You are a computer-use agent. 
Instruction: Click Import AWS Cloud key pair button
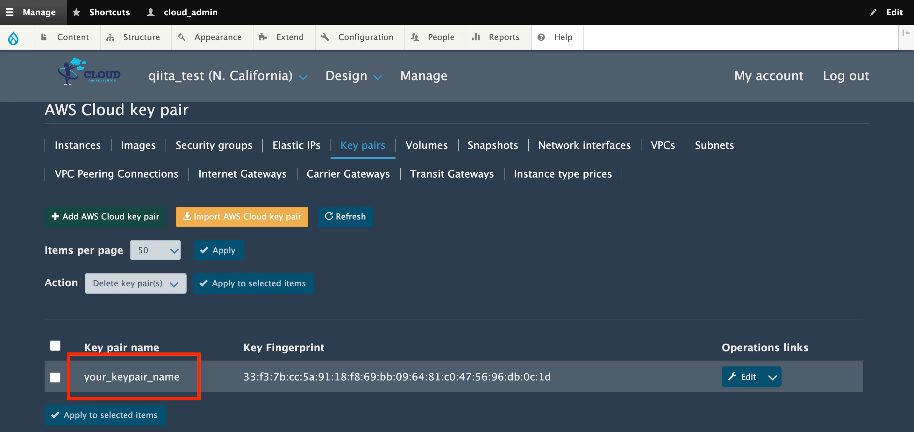[x=242, y=217]
